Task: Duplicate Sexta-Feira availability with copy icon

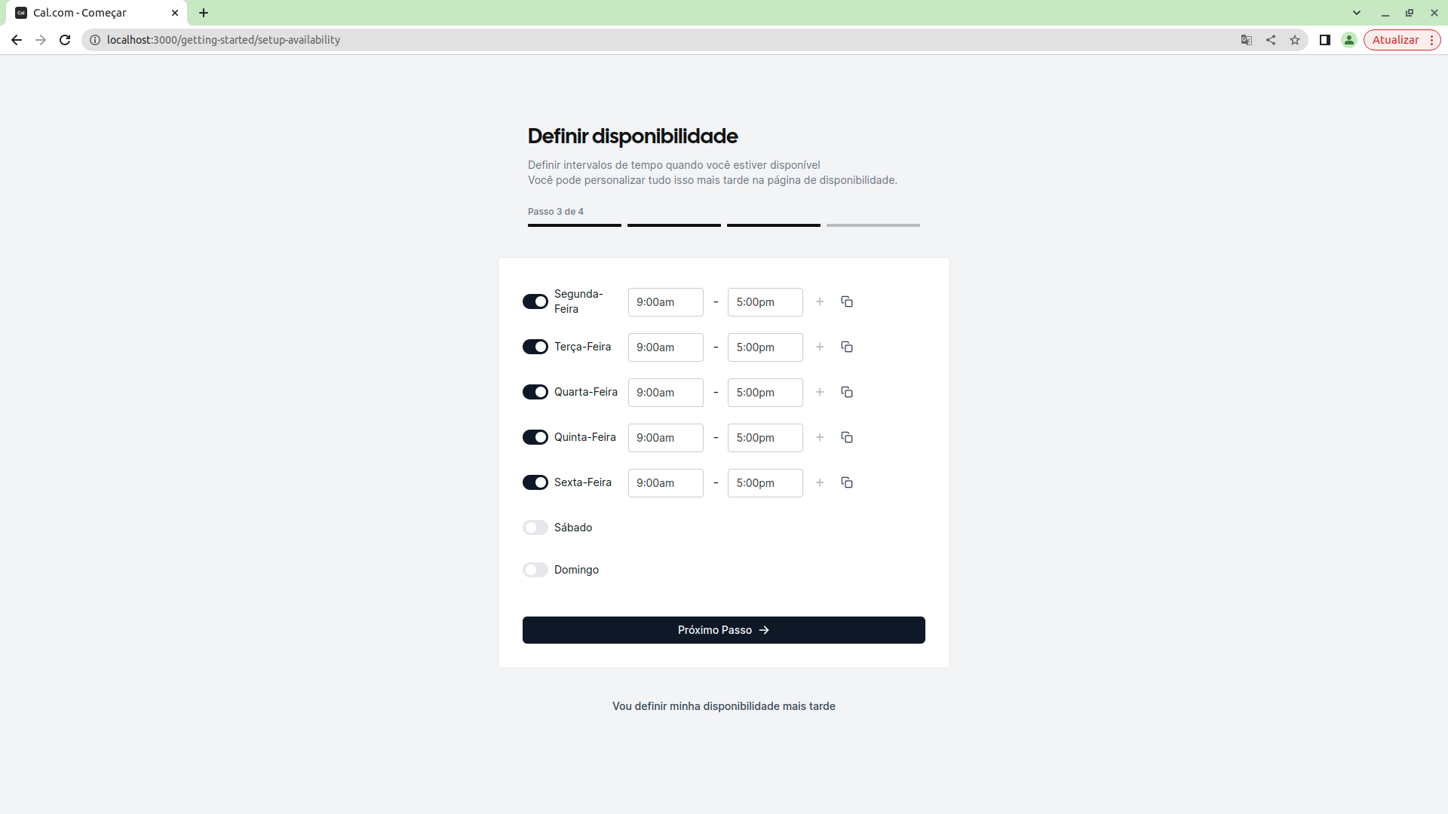Action: point(846,482)
